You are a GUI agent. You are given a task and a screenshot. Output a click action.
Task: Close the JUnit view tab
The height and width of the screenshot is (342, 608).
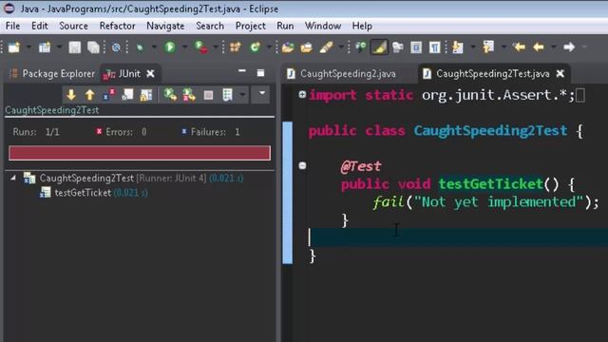click(151, 74)
